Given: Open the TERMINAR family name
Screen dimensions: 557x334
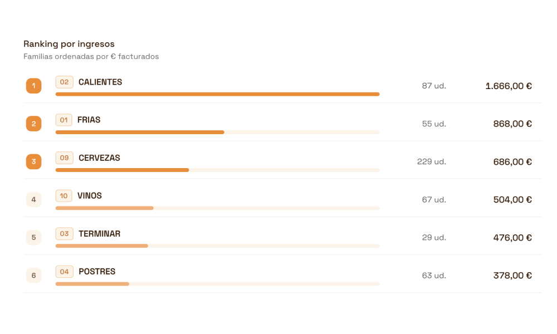Looking at the screenshot, I should (100, 234).
